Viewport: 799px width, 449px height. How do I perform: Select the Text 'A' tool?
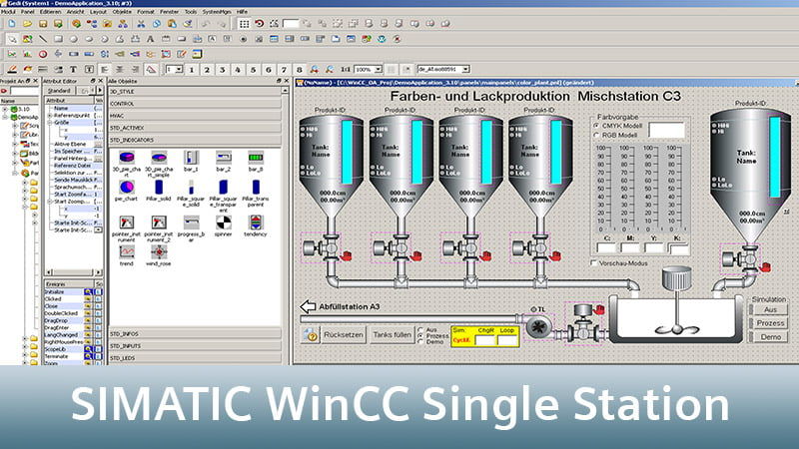point(151,39)
